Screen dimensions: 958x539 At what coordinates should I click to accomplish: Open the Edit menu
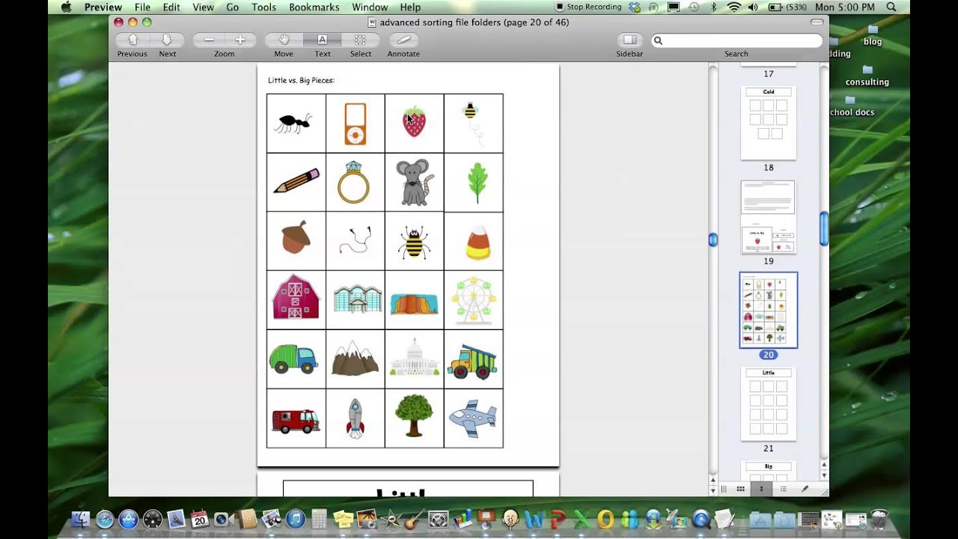pos(171,7)
